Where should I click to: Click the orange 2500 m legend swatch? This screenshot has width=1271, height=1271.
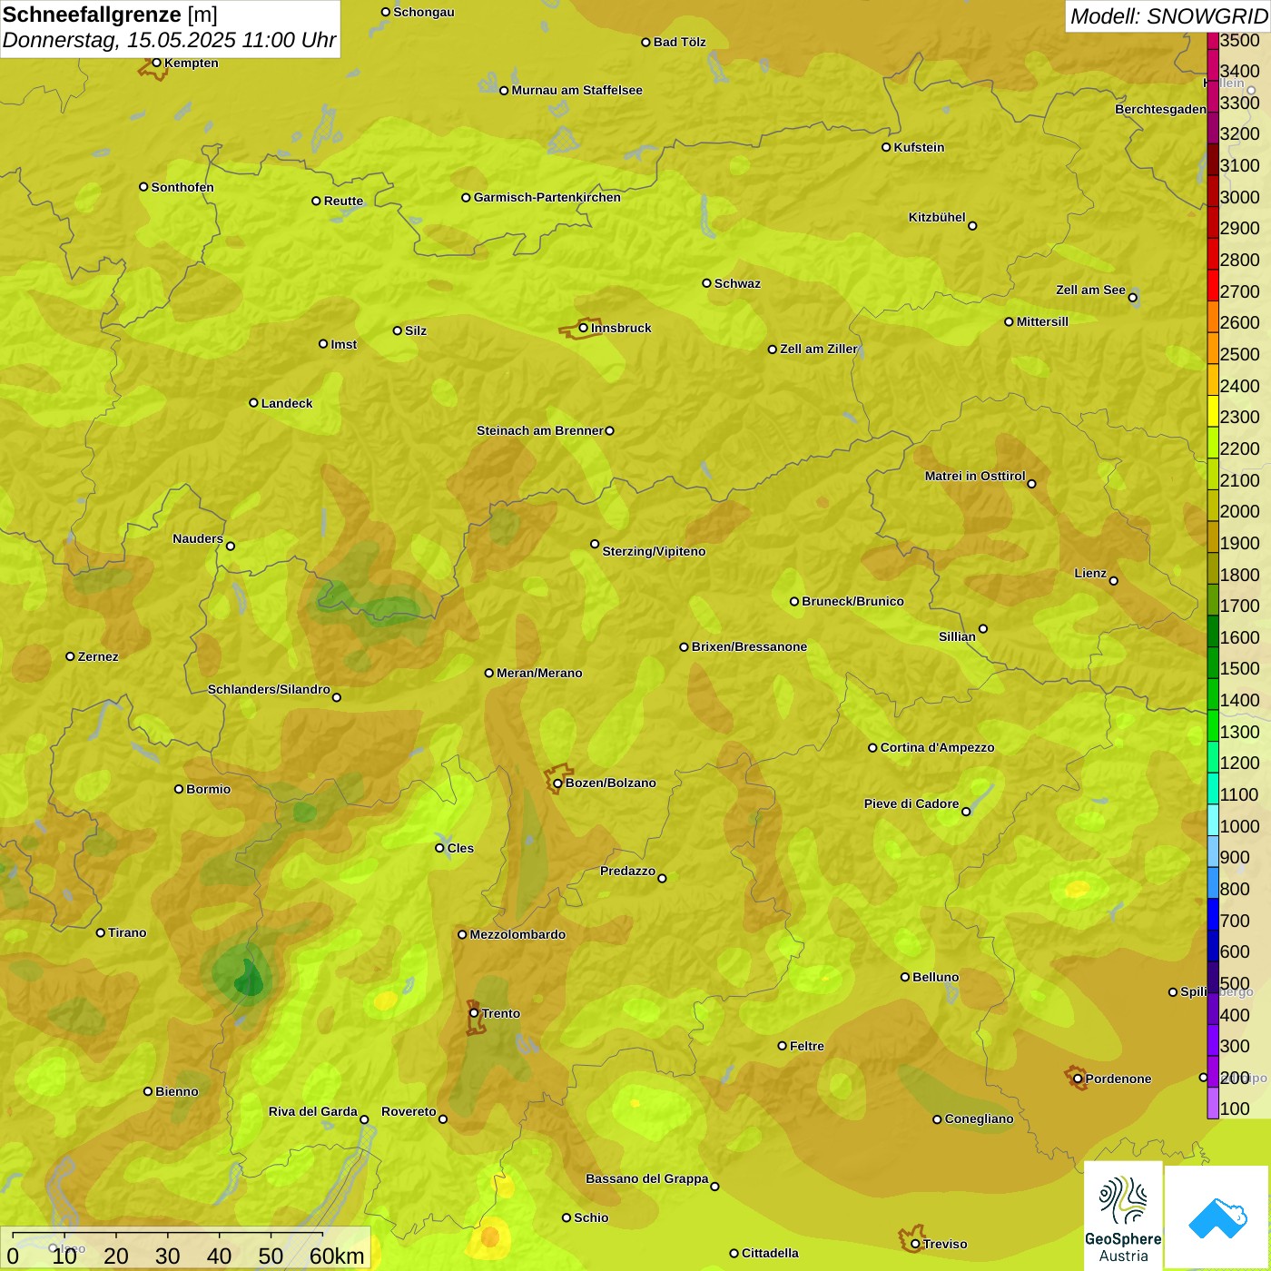click(x=1213, y=349)
